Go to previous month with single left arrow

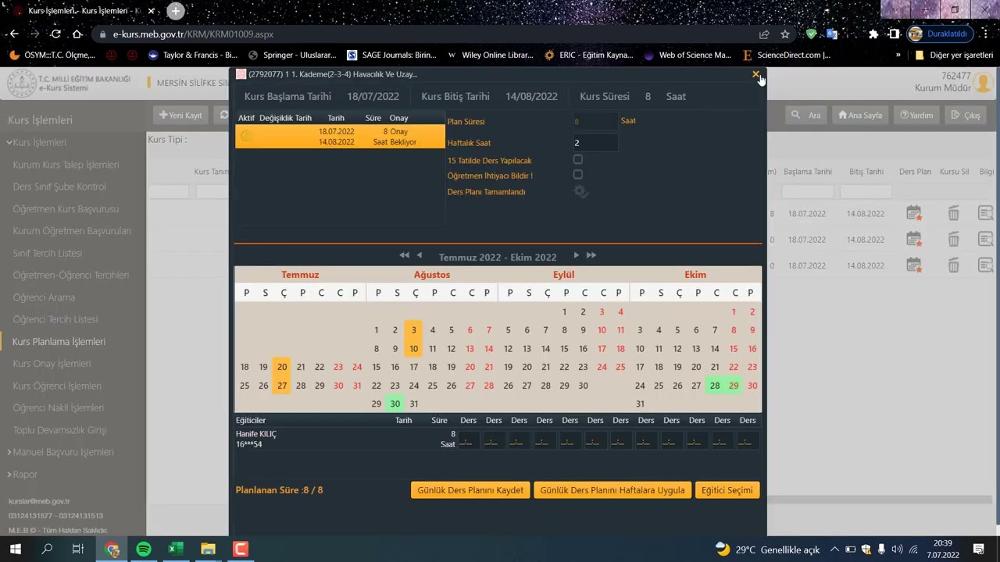tap(420, 255)
